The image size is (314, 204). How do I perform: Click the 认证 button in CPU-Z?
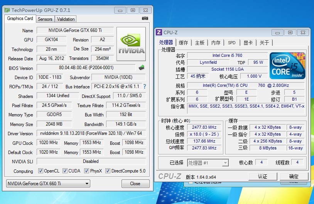tap(263, 176)
